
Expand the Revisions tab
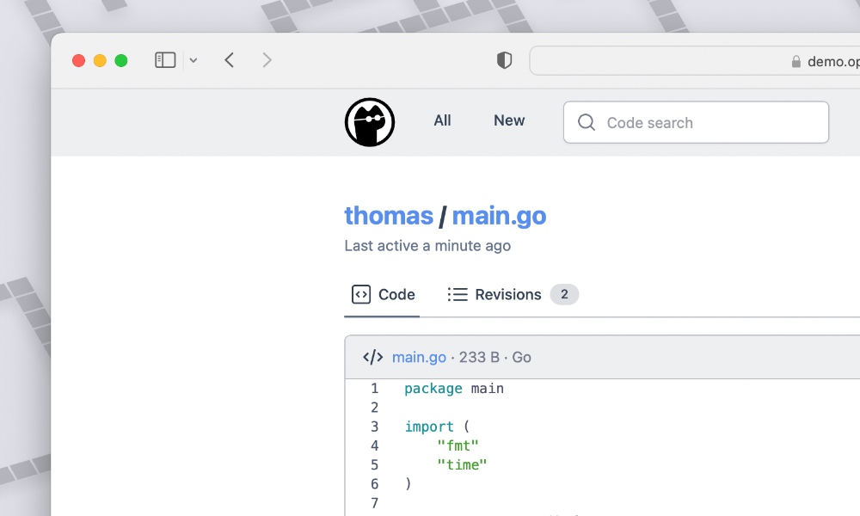(x=507, y=294)
